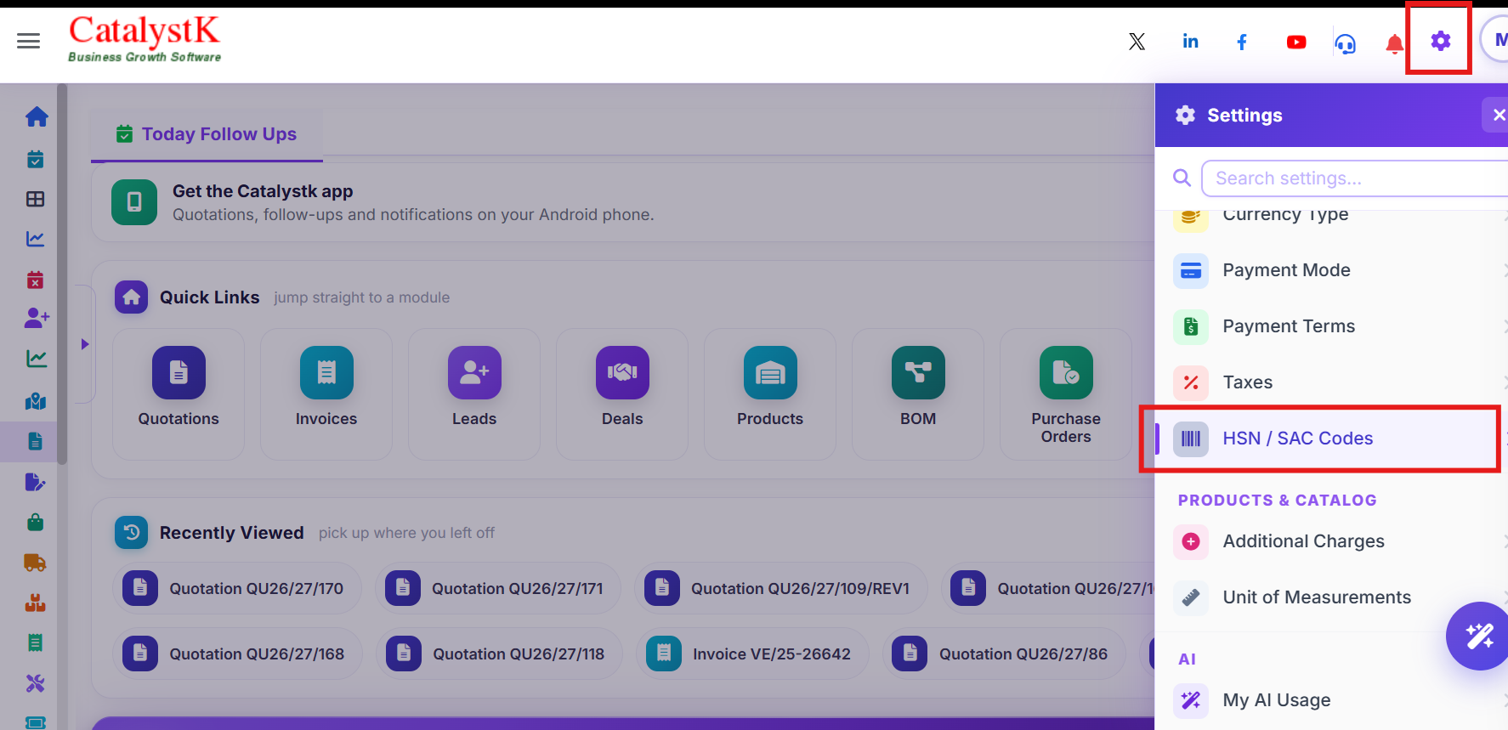
Task: Open the Facebook social link
Action: 1242,42
